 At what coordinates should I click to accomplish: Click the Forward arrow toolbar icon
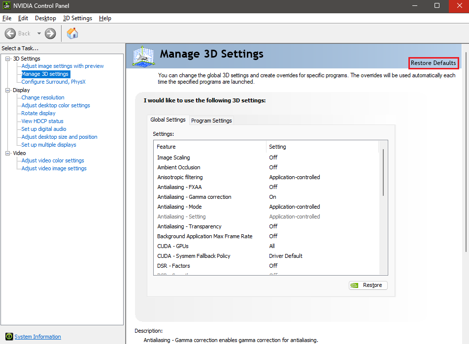50,33
